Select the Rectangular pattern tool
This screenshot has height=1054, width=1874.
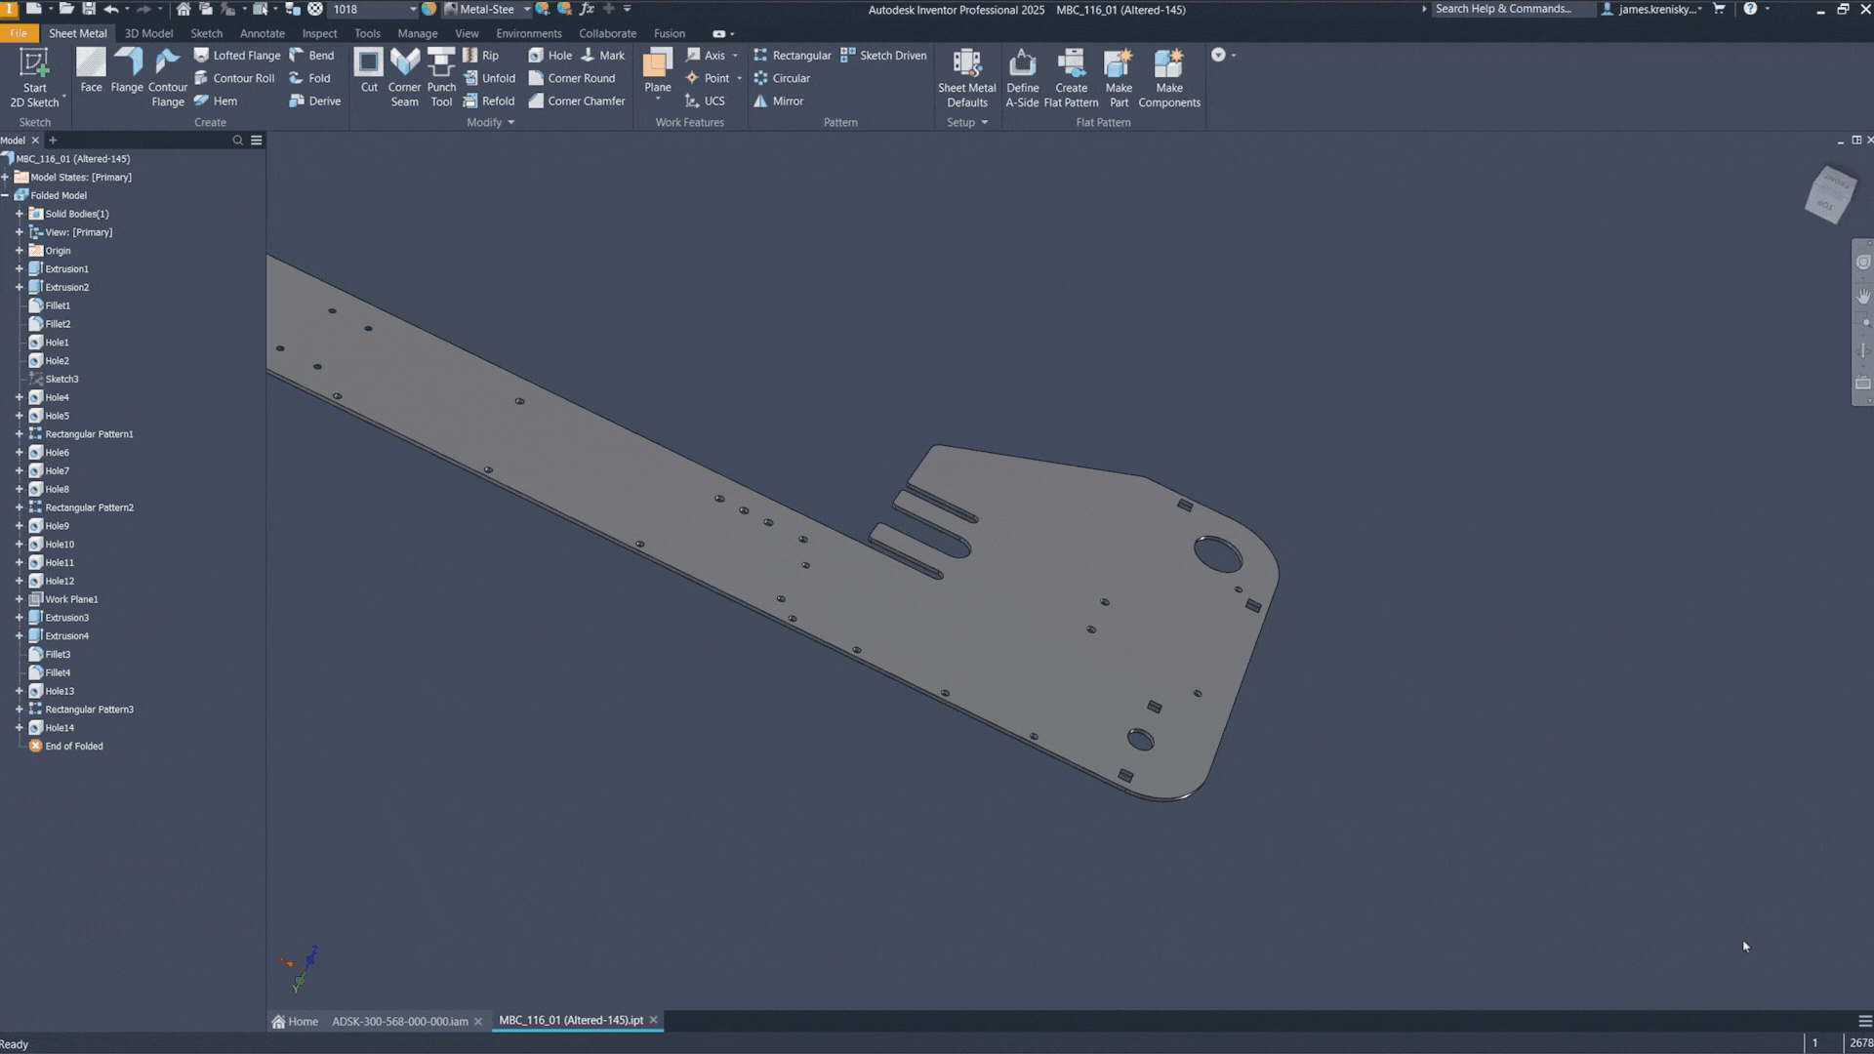(792, 56)
